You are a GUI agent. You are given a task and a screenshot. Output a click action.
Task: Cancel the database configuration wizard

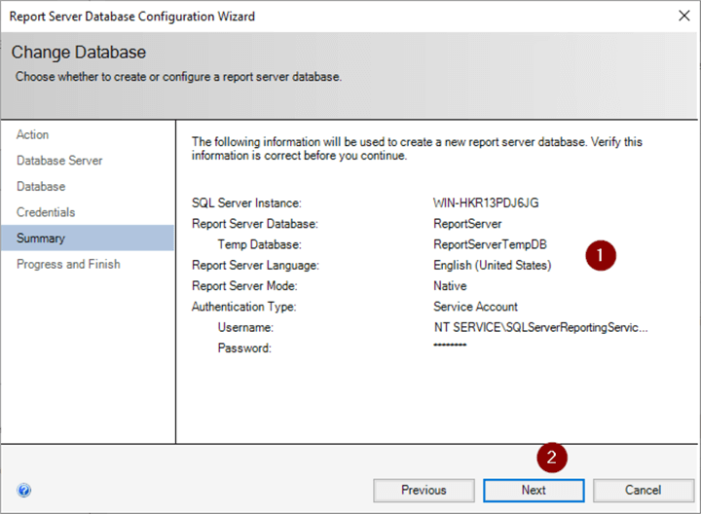pyautogui.click(x=643, y=490)
